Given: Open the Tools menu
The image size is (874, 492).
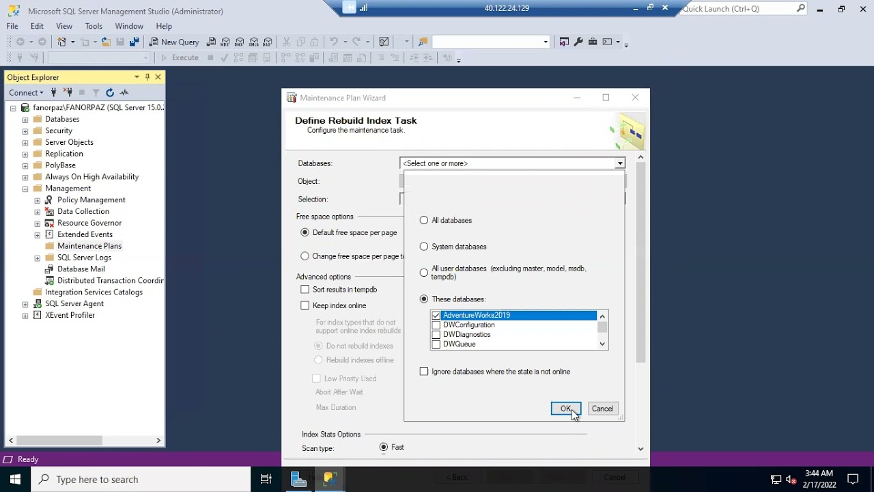Looking at the screenshot, I should [94, 26].
